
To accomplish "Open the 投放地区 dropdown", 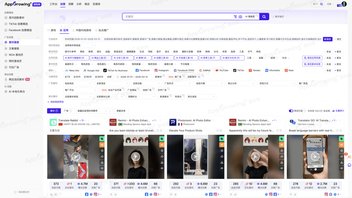I will [x=78, y=83].
